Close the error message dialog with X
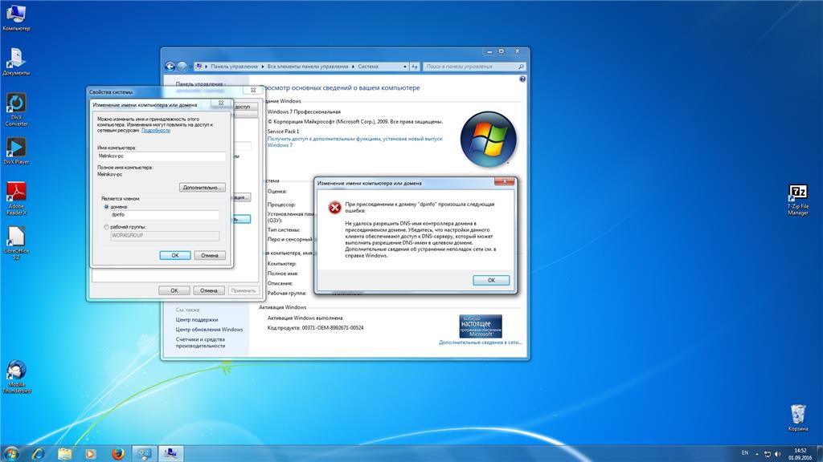This screenshot has height=462, width=823. (x=505, y=182)
